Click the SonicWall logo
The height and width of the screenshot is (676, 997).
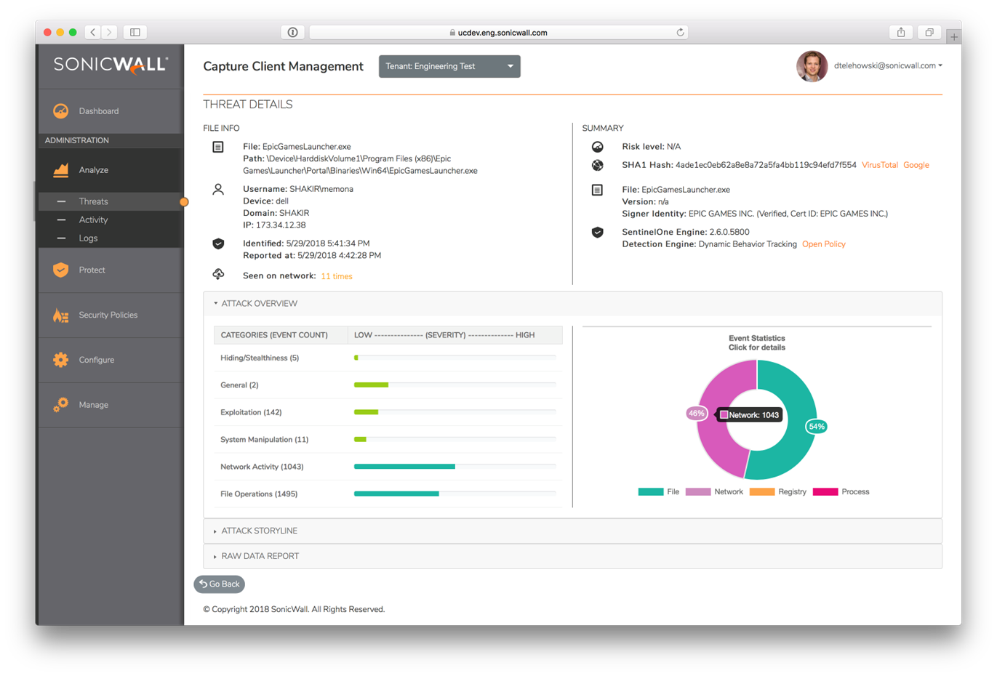click(x=111, y=65)
